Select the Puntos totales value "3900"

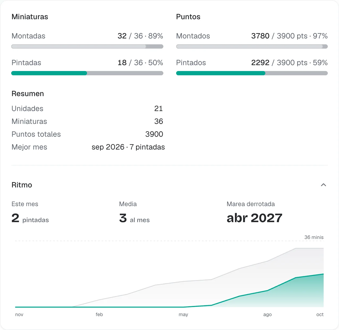click(x=154, y=134)
